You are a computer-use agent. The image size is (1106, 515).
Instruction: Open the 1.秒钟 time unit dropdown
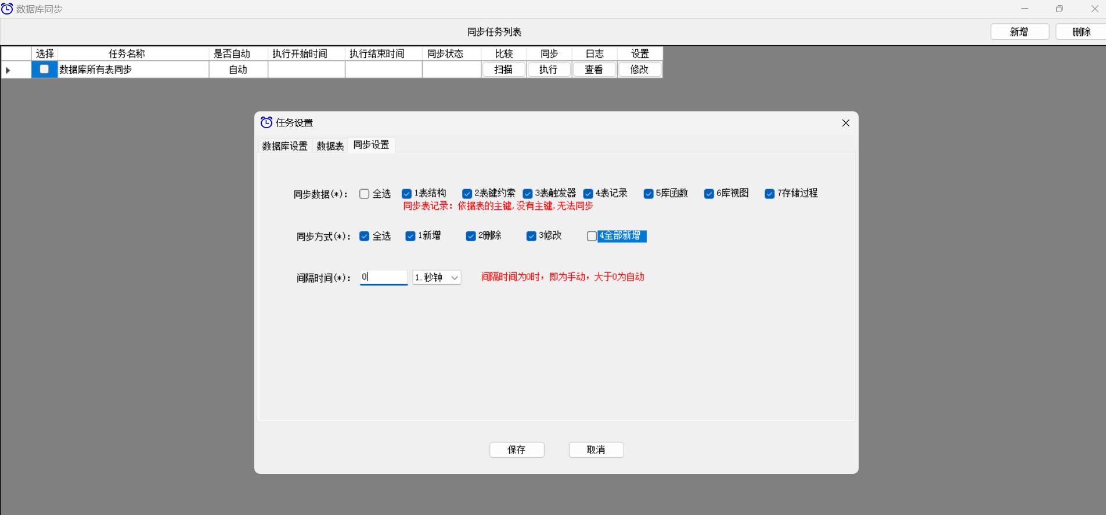[x=437, y=278]
